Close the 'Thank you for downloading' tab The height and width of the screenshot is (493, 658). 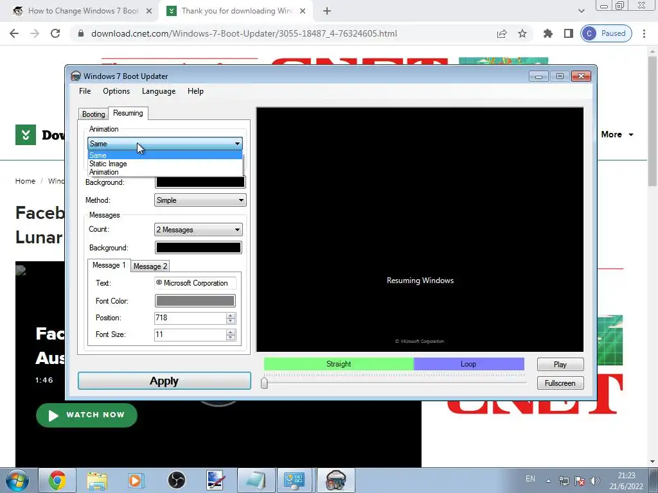(x=303, y=12)
